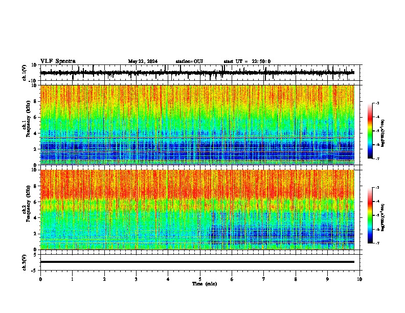Click the ch.2 colorbar log(PSD) unit label
This screenshot has height=313, width=405.
point(383,217)
